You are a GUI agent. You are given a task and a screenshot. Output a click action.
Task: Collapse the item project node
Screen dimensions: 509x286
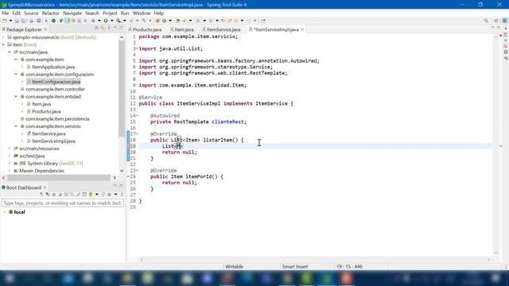(3, 44)
